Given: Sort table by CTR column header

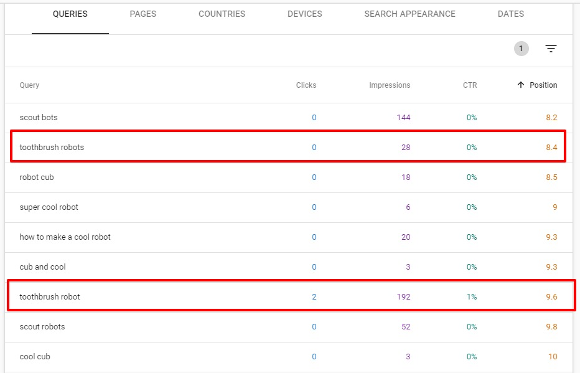Looking at the screenshot, I should tap(469, 85).
